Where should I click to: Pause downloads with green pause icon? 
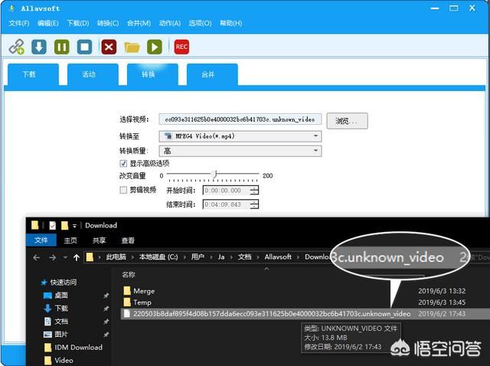point(62,47)
